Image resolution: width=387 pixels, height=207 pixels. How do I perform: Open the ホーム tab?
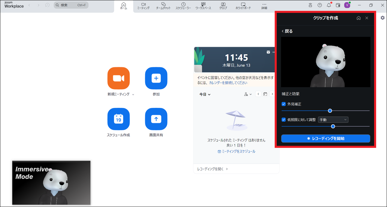(123, 6)
